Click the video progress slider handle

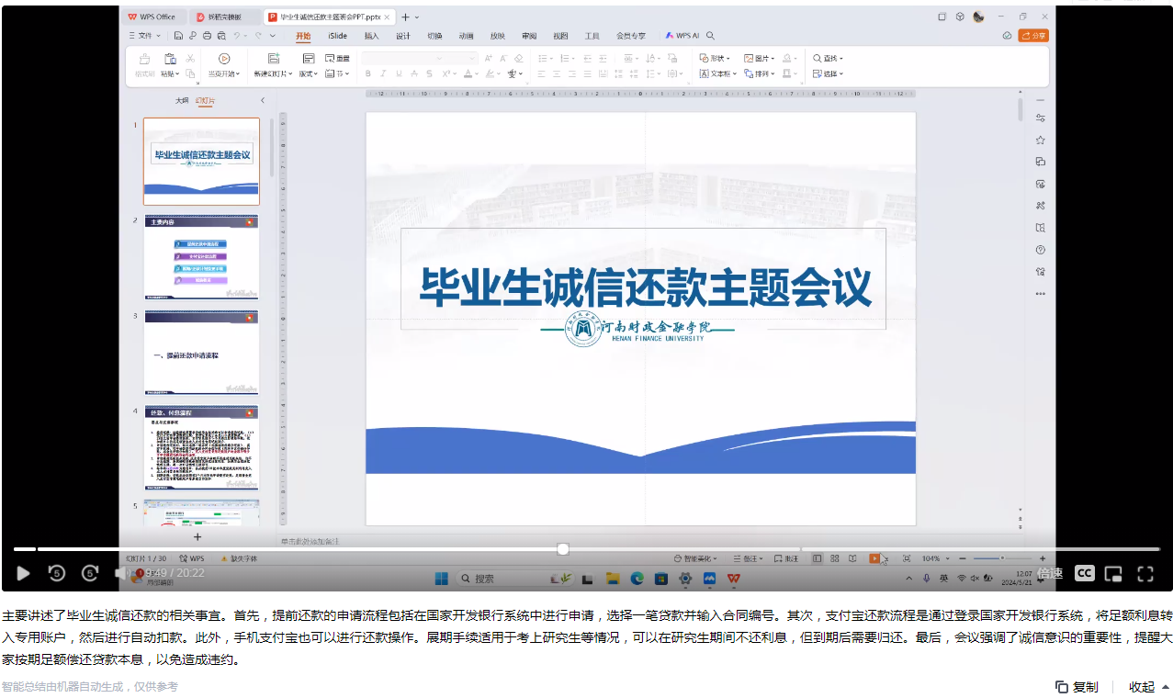point(563,549)
